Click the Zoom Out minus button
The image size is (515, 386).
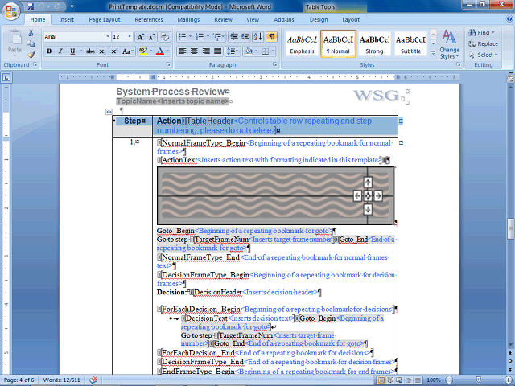(449, 380)
